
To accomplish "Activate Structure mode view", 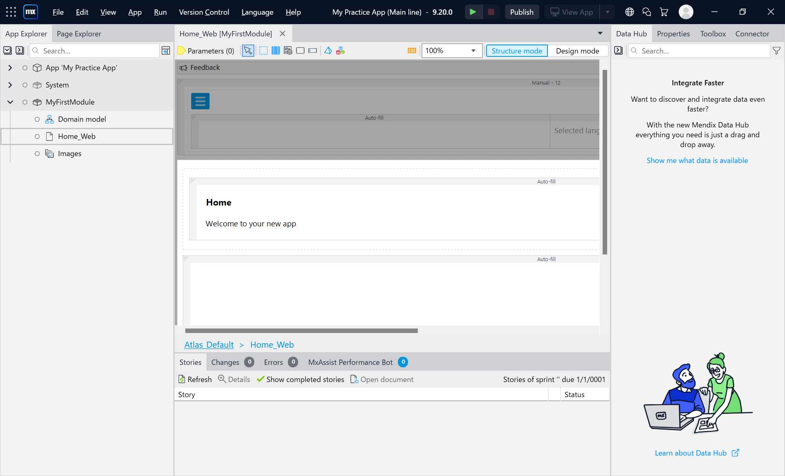I will [x=517, y=51].
